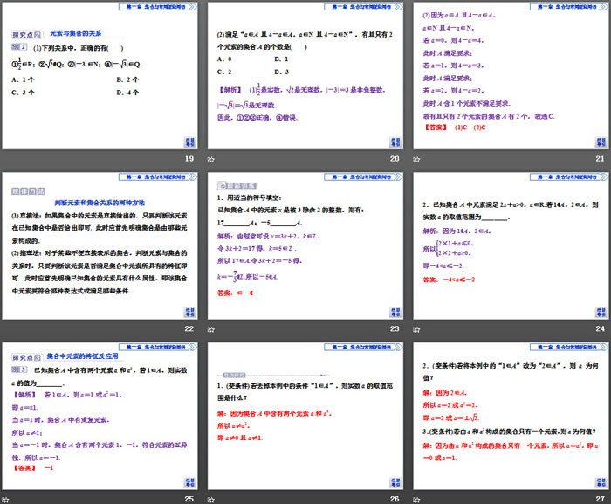Click the blue navigation icon on slide 19

(x=189, y=142)
